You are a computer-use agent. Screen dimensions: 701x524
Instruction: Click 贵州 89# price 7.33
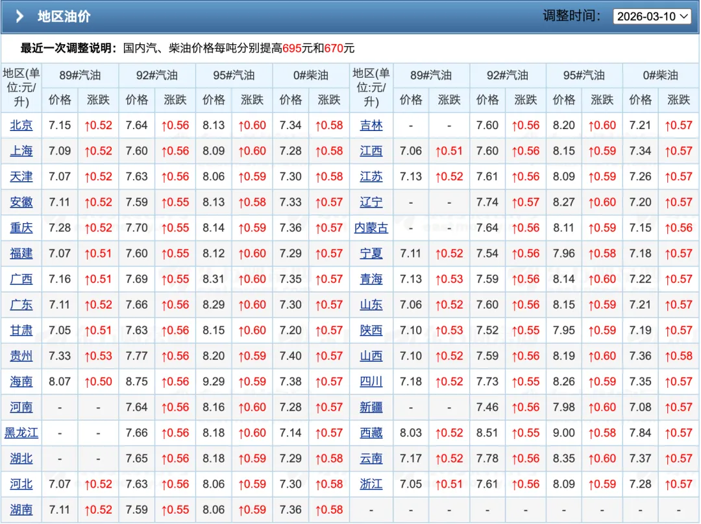point(60,355)
